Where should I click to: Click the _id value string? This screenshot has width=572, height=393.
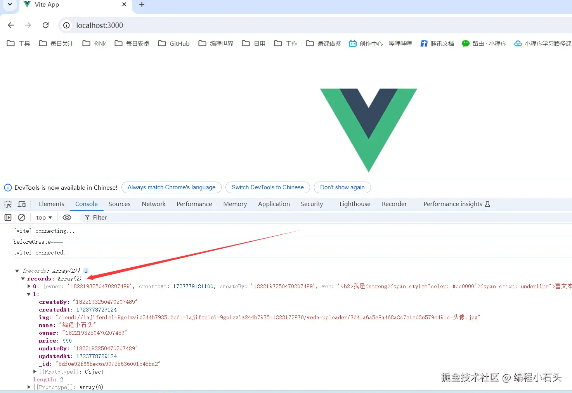click(108, 364)
